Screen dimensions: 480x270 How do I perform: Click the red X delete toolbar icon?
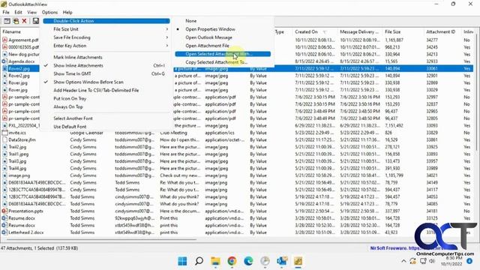pyautogui.click(x=24, y=21)
